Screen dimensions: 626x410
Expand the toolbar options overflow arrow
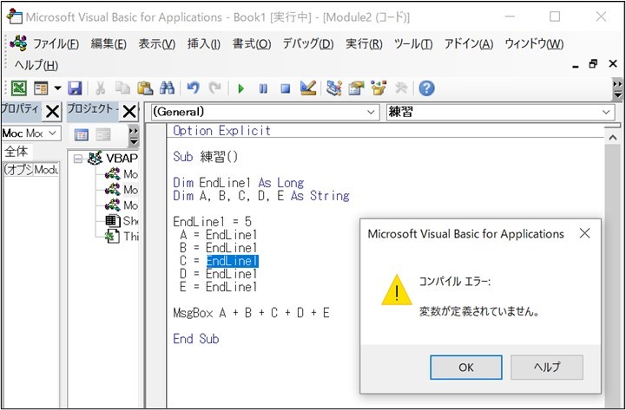617,89
